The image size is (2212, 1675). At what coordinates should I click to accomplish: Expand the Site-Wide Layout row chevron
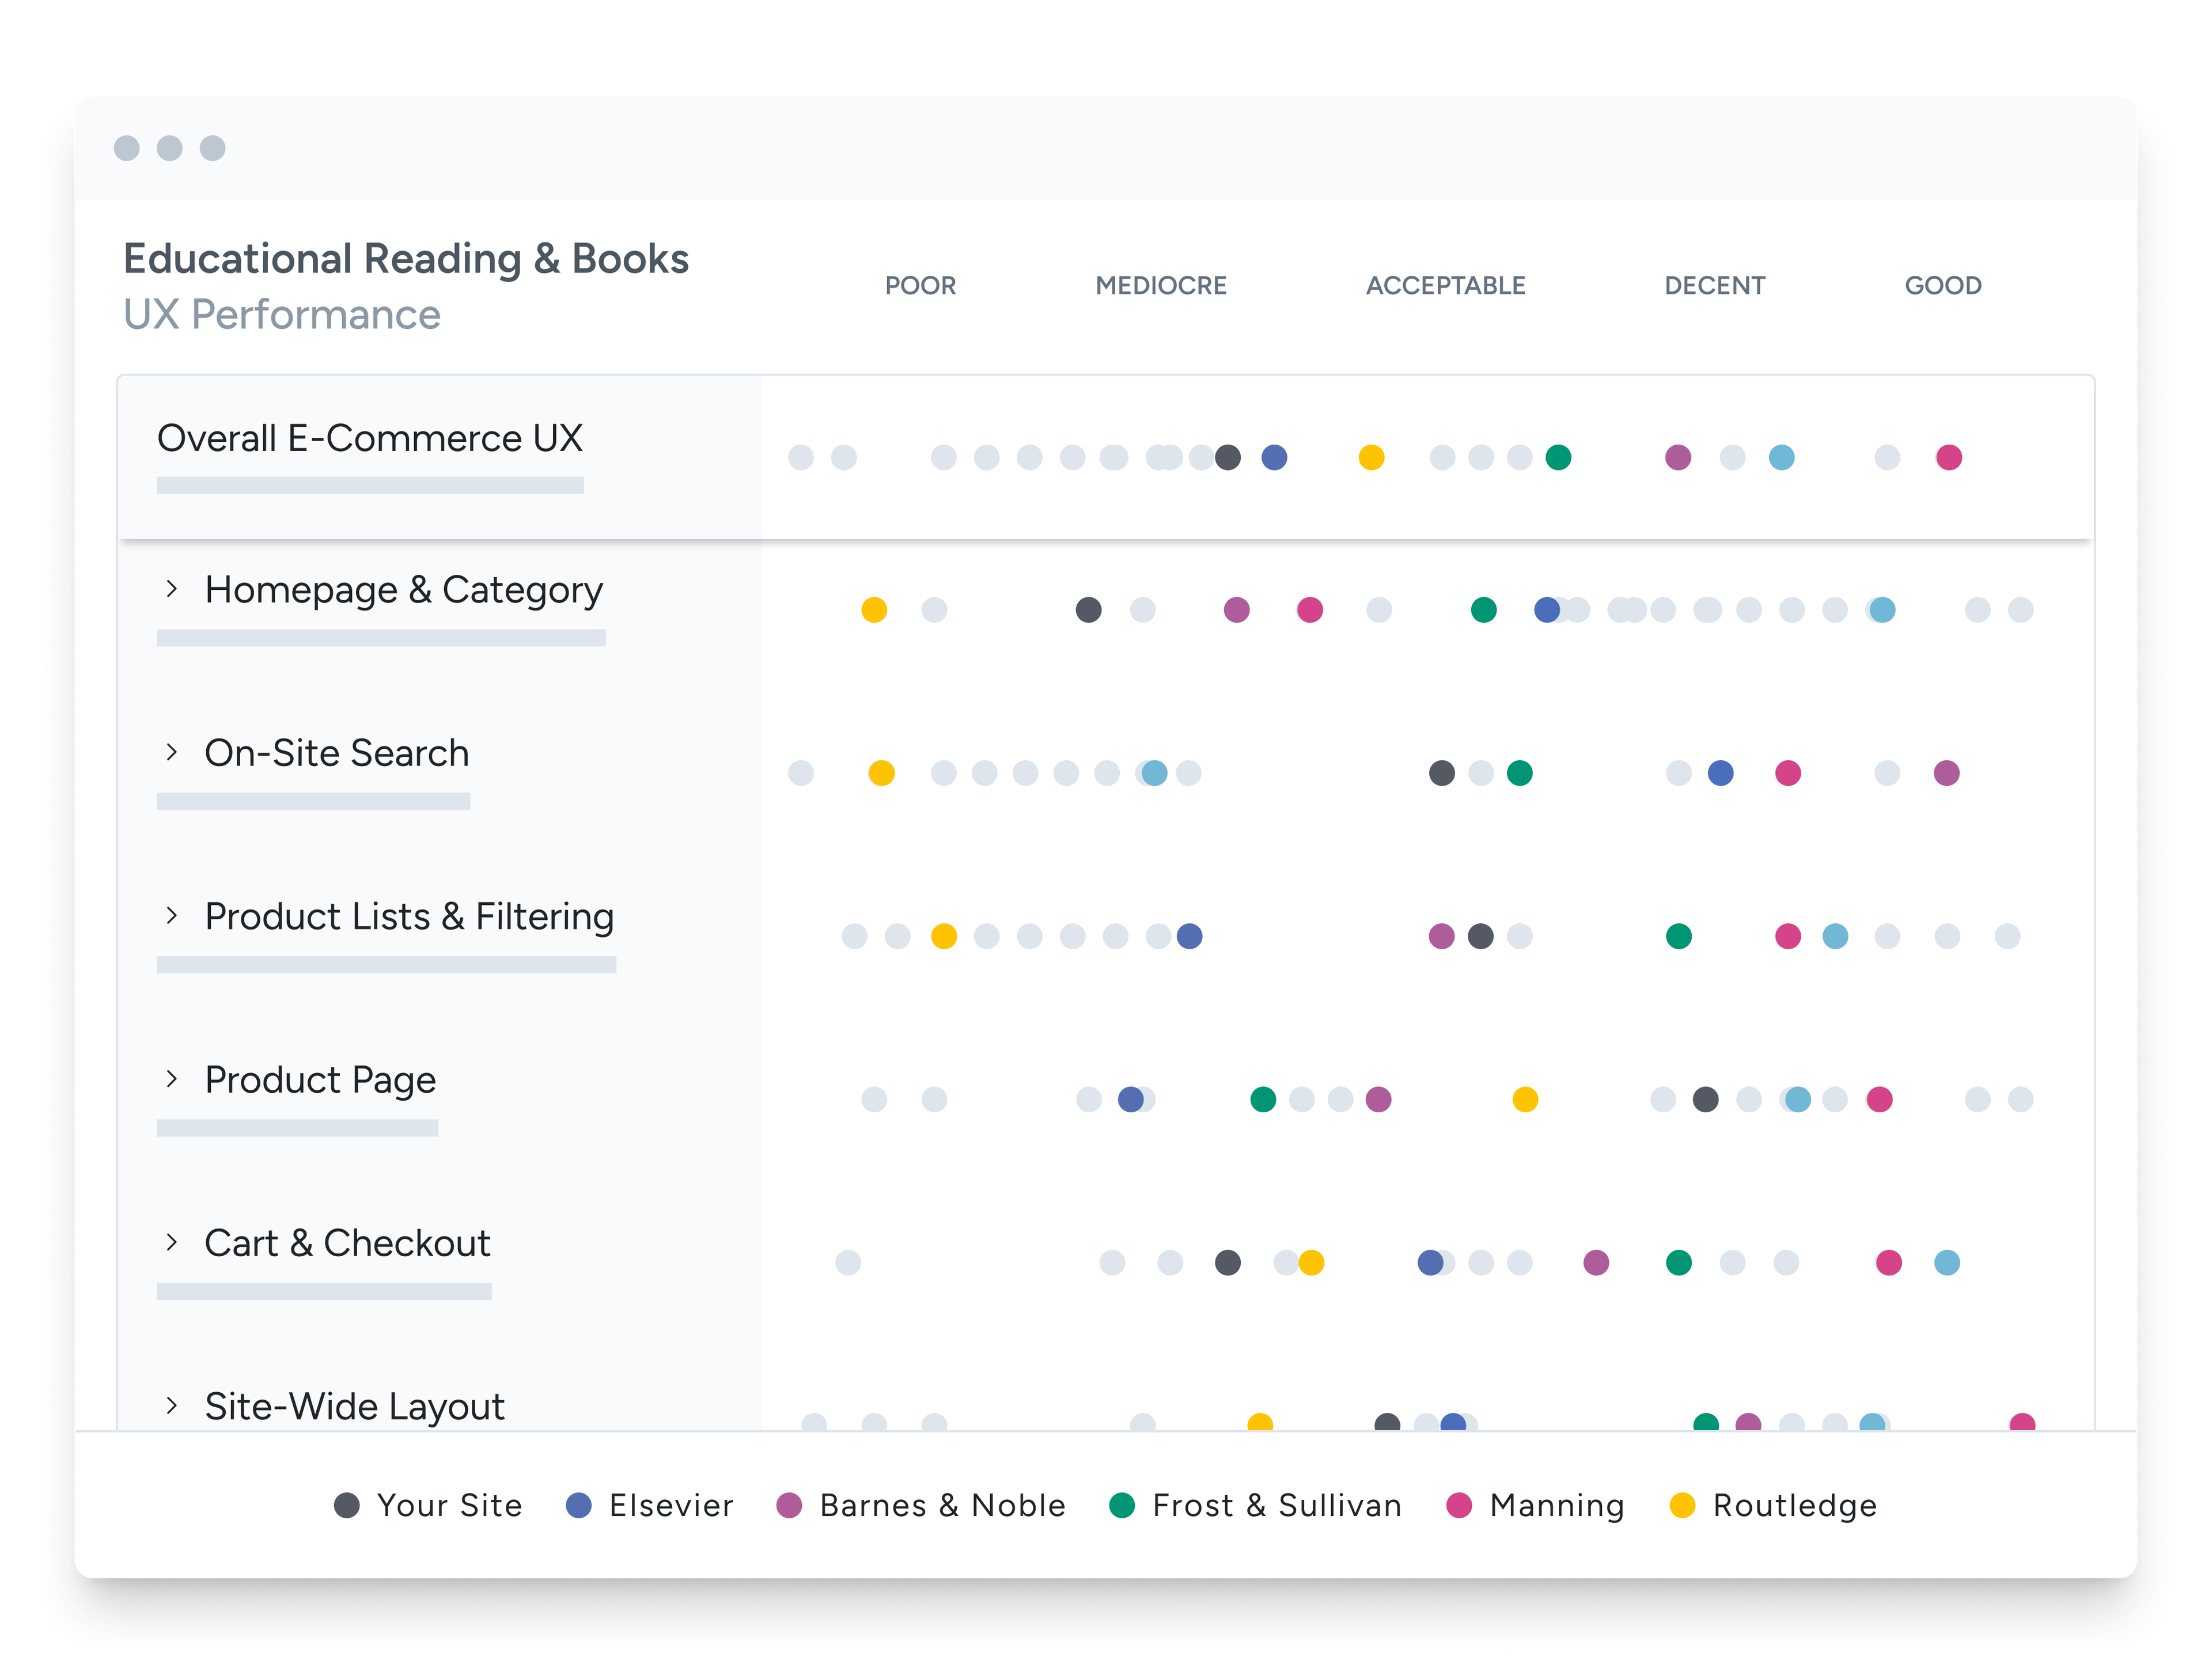(172, 1405)
